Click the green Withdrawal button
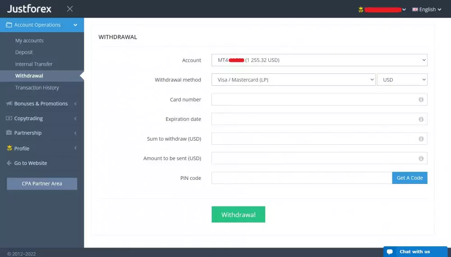 239,215
